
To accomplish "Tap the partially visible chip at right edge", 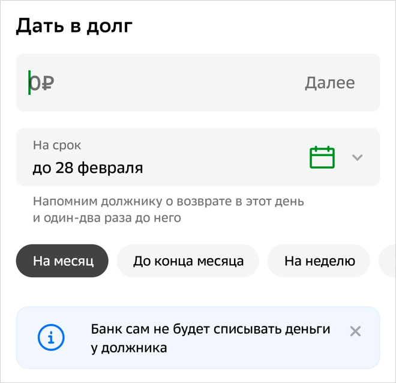I will tap(388, 261).
